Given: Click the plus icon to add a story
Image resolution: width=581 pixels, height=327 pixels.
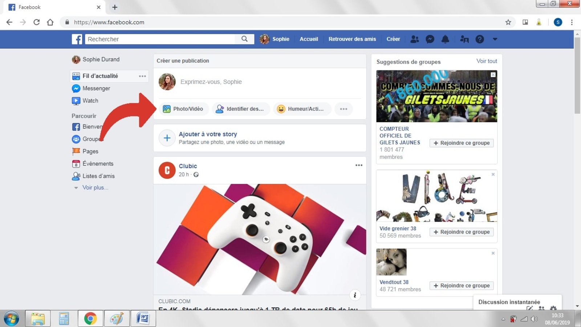Looking at the screenshot, I should (x=167, y=138).
